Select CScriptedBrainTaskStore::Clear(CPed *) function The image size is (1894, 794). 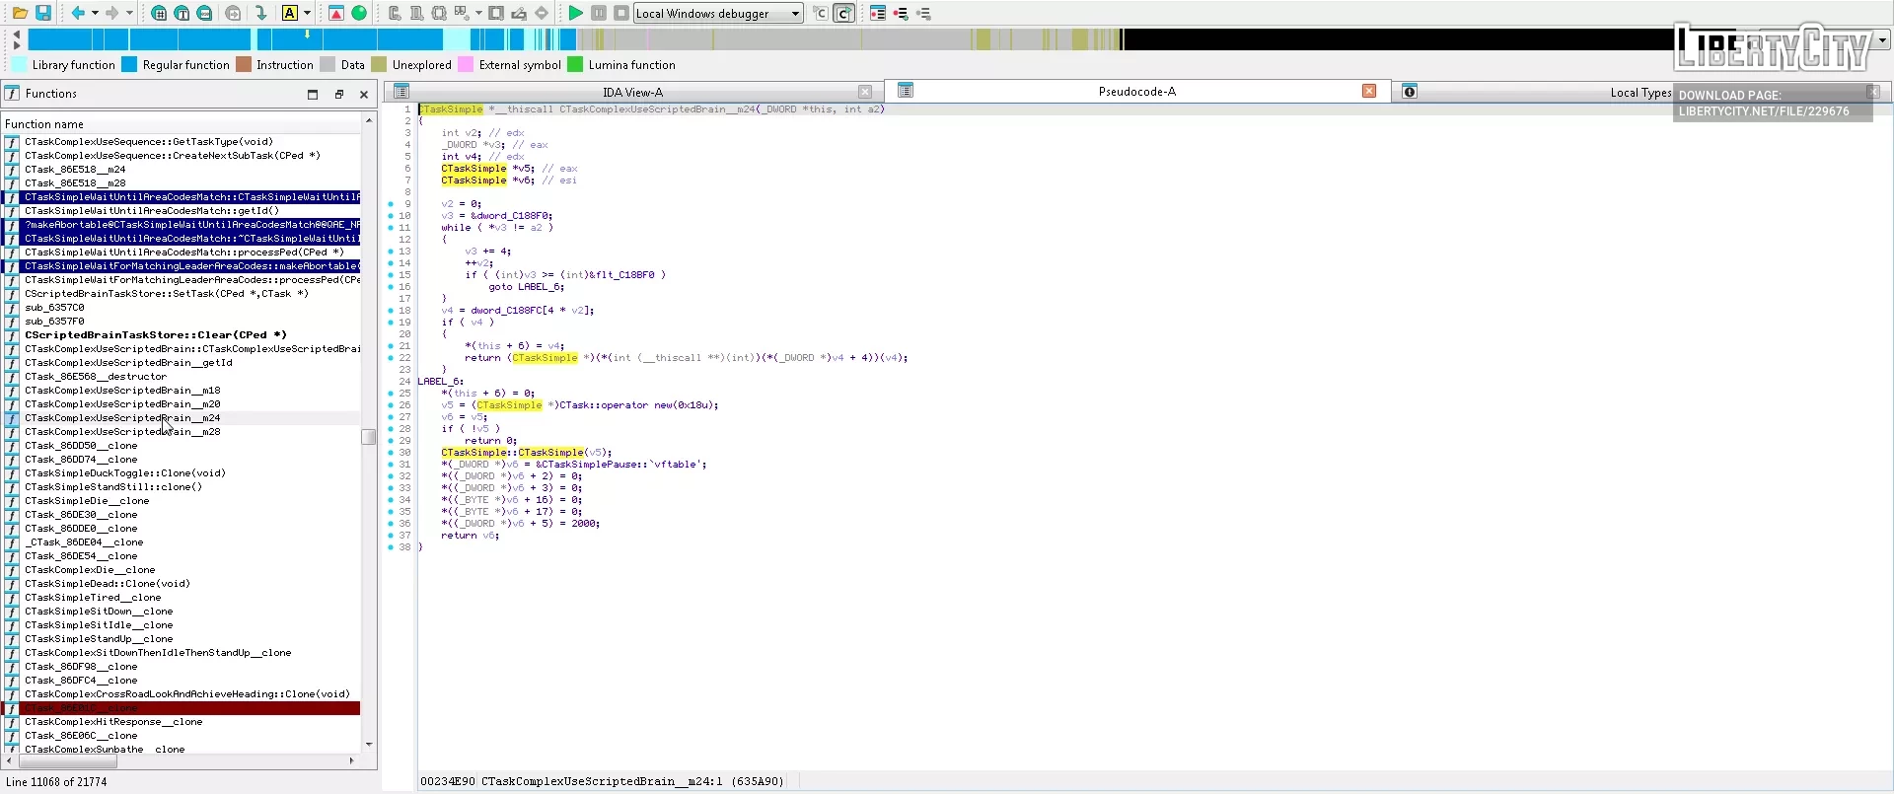point(156,334)
